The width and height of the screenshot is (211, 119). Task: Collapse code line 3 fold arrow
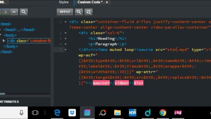pos(66,39)
